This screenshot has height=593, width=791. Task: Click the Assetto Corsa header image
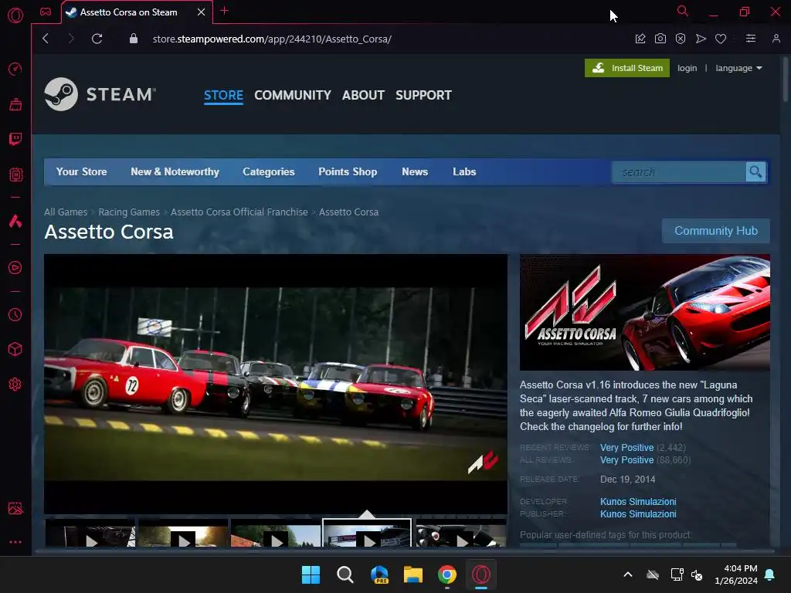pos(645,313)
